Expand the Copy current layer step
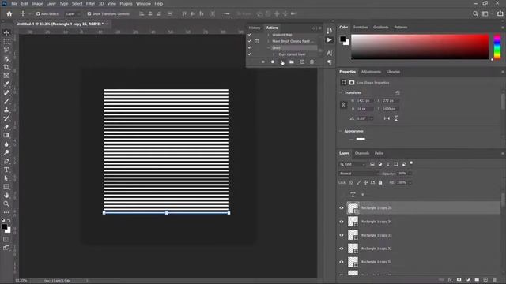This screenshot has height=284, width=506. pyautogui.click(x=274, y=54)
